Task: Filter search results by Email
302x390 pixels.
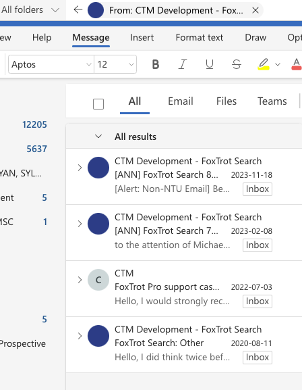Action: point(181,101)
